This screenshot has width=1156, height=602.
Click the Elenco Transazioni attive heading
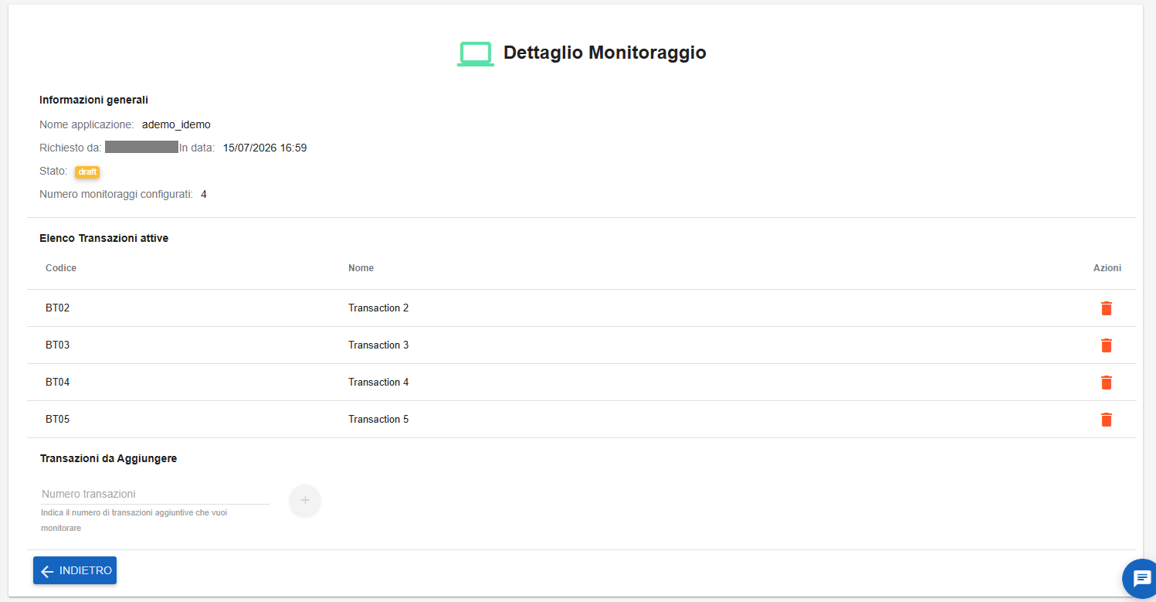pyautogui.click(x=104, y=238)
